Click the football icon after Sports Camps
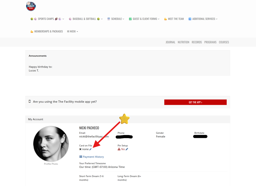256x186 pixels. click(x=56, y=19)
